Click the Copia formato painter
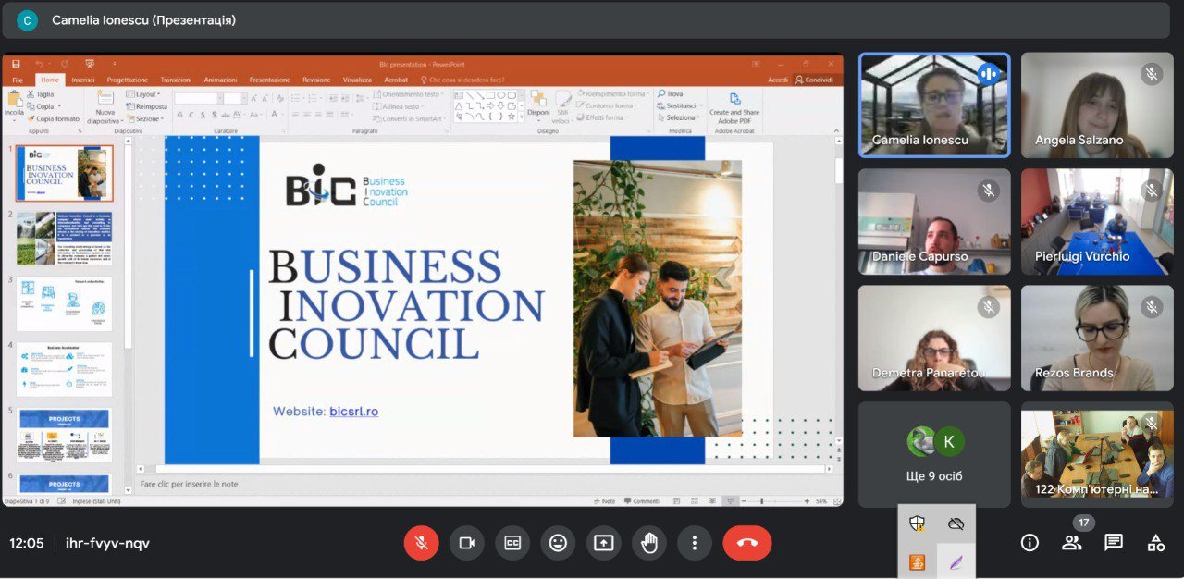Screen dimensions: 1184x579 click(54, 119)
